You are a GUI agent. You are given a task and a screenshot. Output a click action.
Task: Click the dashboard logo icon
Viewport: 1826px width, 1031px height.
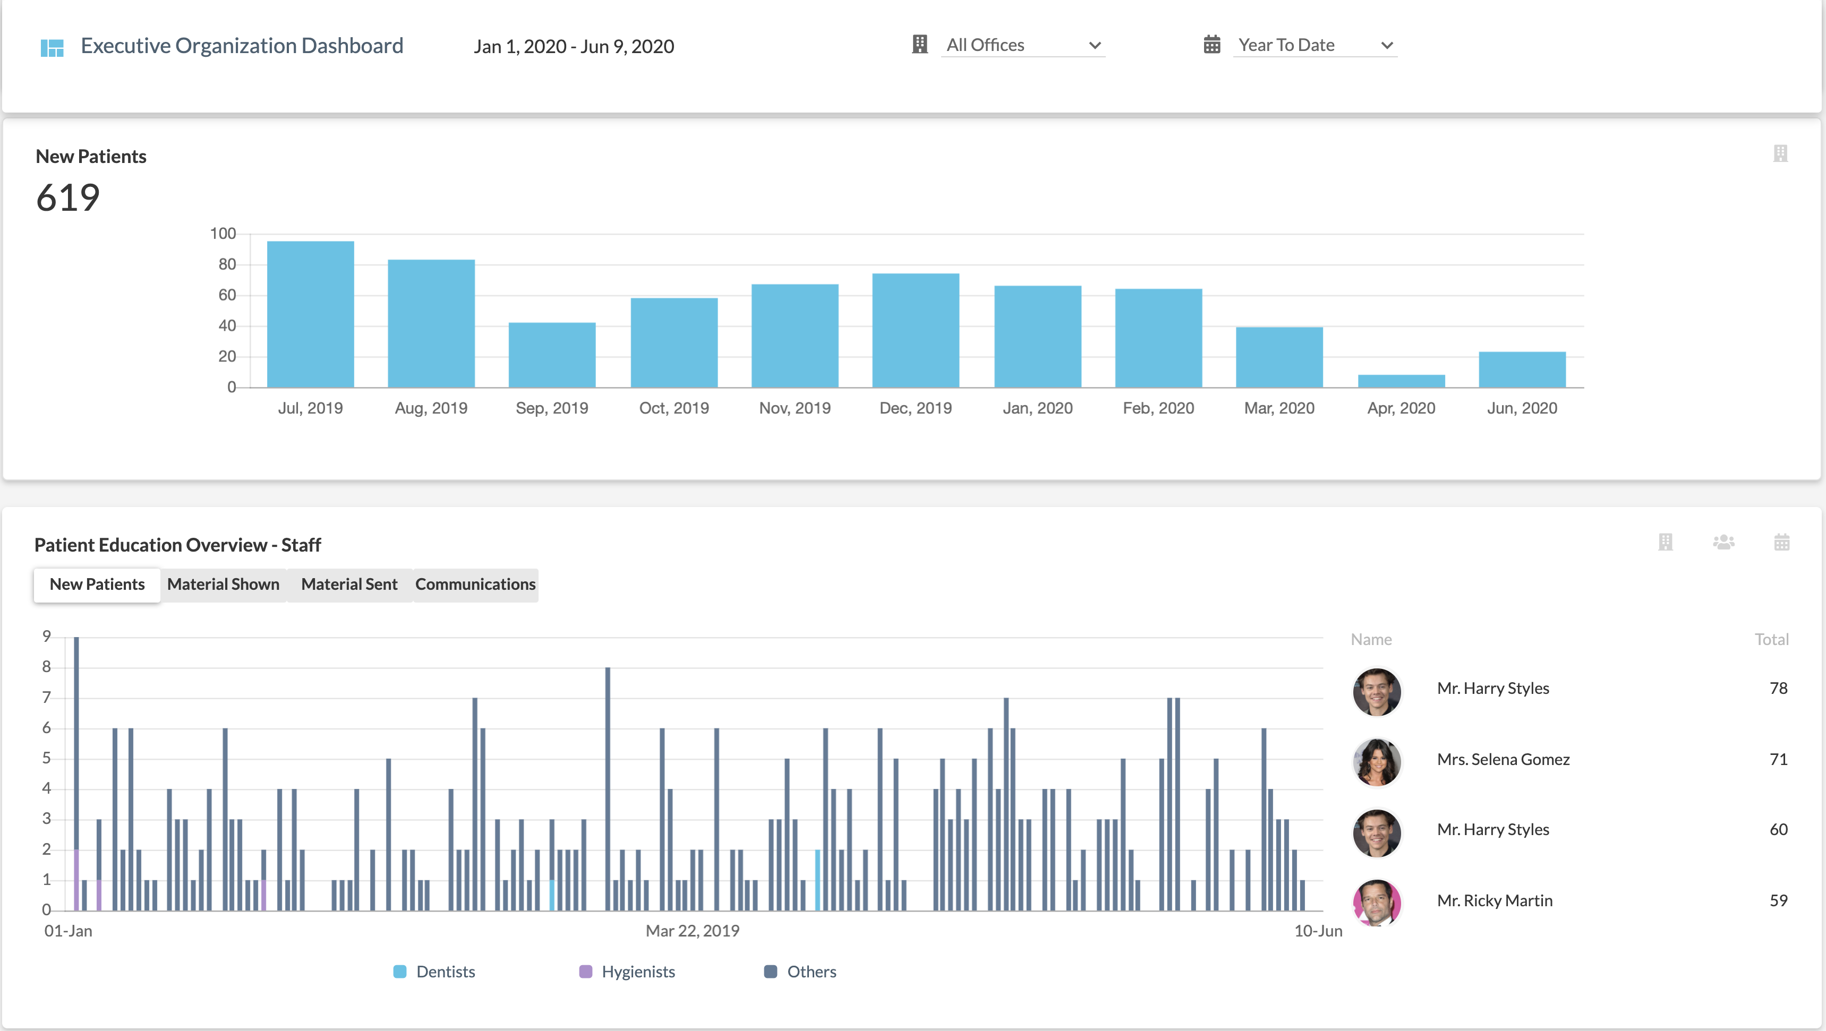pos(52,47)
